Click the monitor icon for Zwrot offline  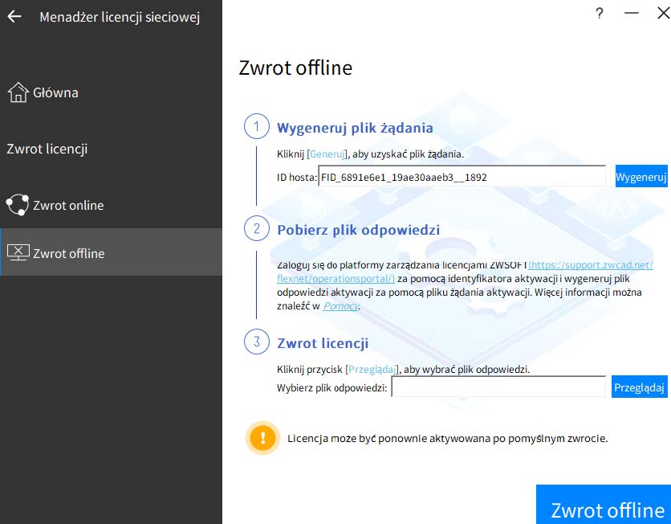point(18,253)
